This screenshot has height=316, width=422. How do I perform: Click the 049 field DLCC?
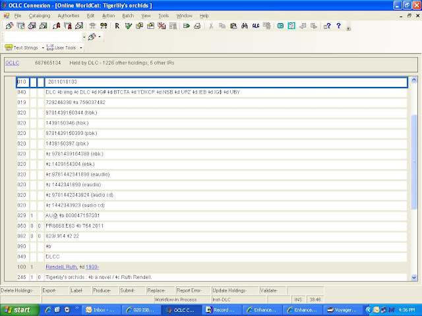tap(226, 257)
